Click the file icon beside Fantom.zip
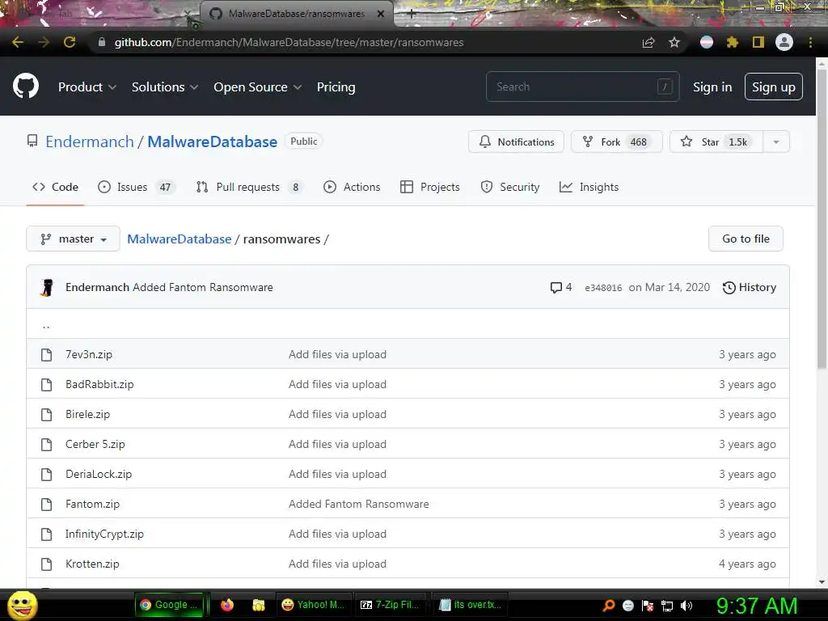The image size is (828, 621). tap(46, 505)
